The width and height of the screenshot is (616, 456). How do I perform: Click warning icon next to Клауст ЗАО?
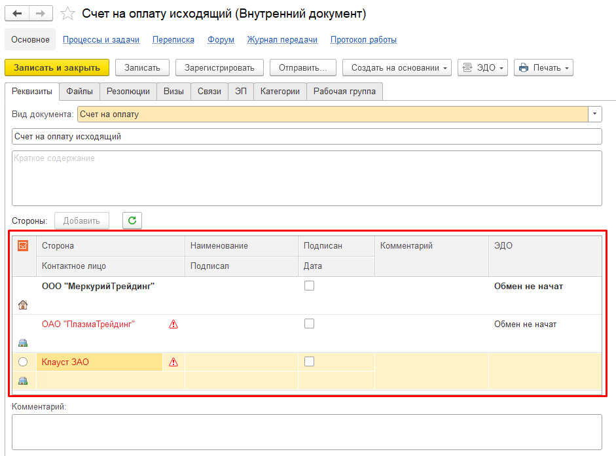(173, 362)
